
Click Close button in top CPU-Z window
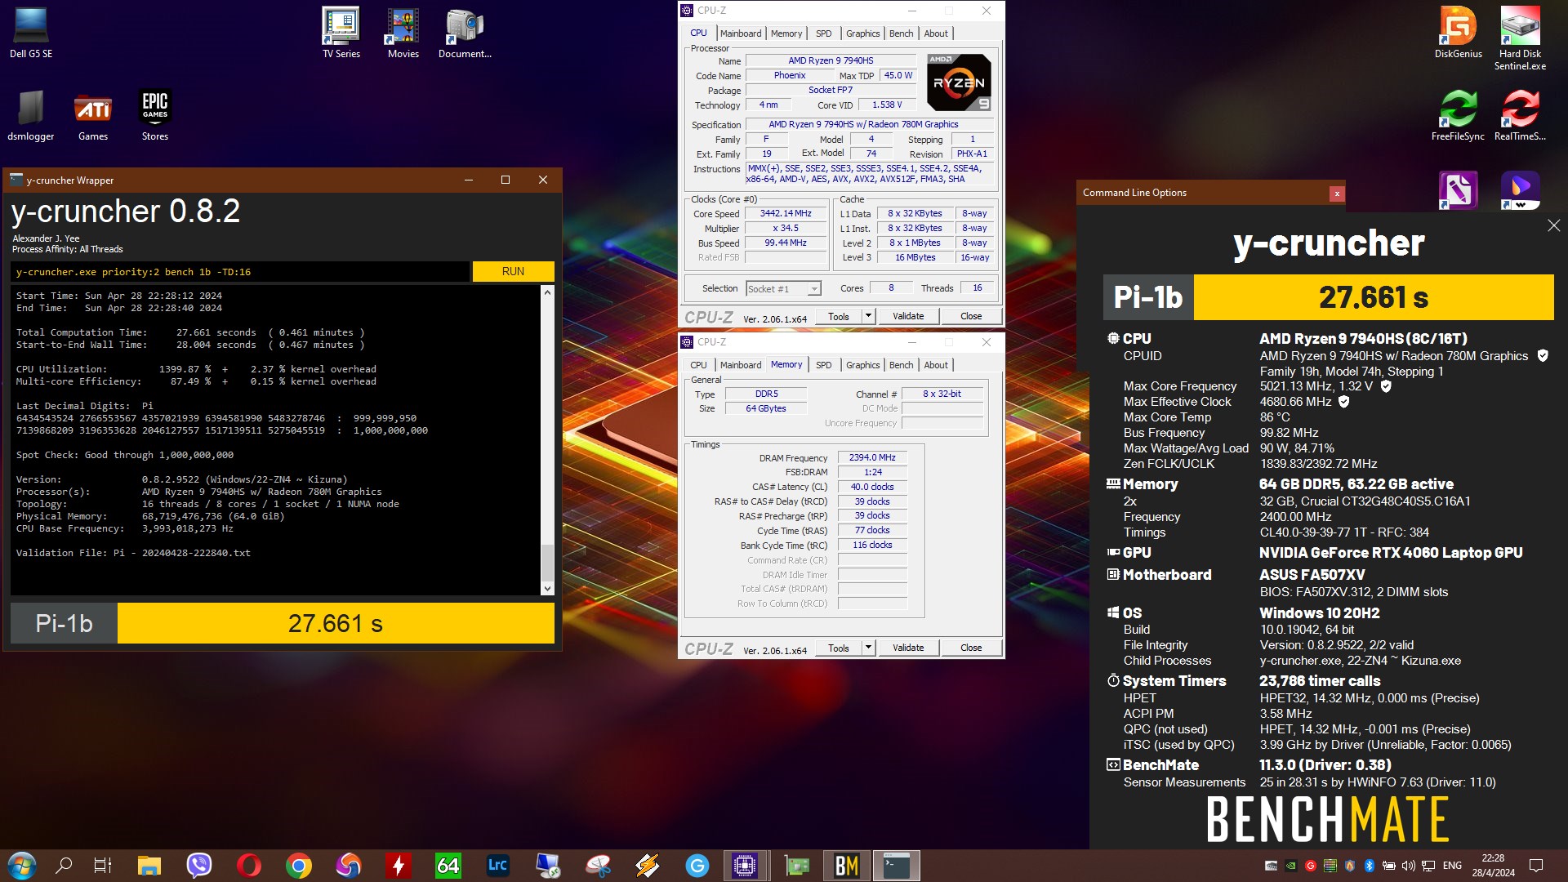tap(971, 316)
